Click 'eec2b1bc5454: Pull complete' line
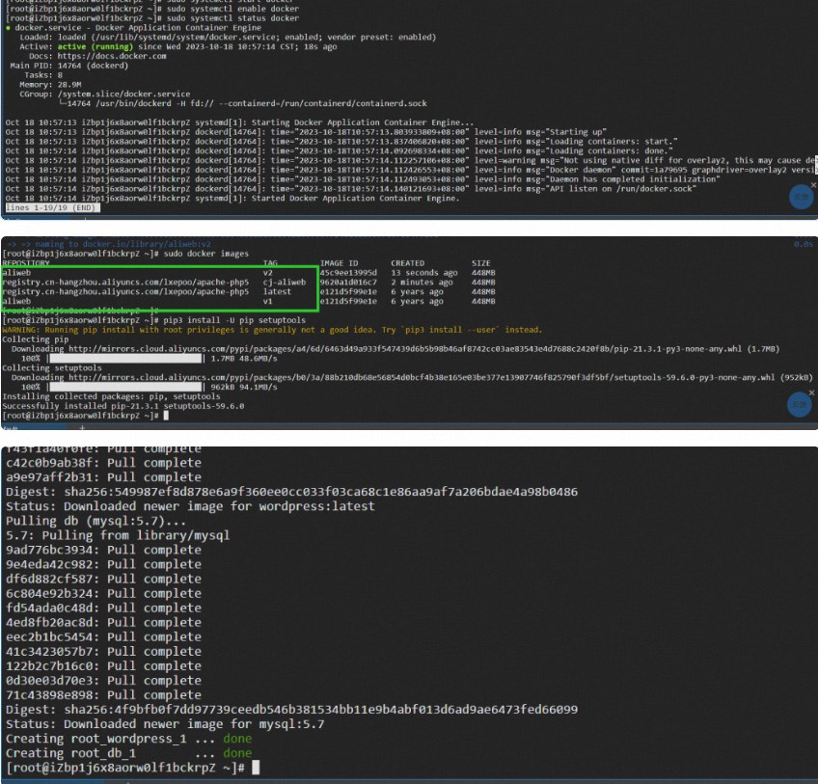This screenshot has width=818, height=784. pyautogui.click(x=103, y=636)
